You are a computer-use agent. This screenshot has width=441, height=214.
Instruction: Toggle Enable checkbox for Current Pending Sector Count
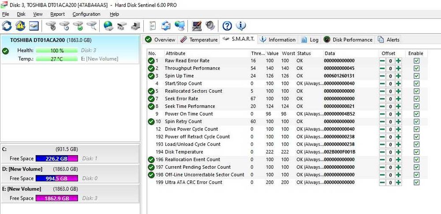417,167
